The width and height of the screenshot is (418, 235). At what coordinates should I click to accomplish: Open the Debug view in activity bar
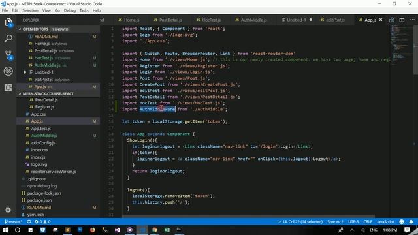8,71
